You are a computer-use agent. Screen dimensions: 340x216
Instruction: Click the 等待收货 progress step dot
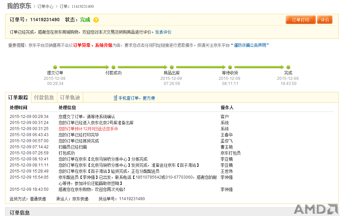point(230,67)
